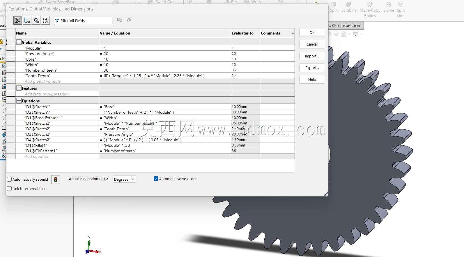
Task: Toggle Automatically rebuild checkbox
Action: click(9, 180)
